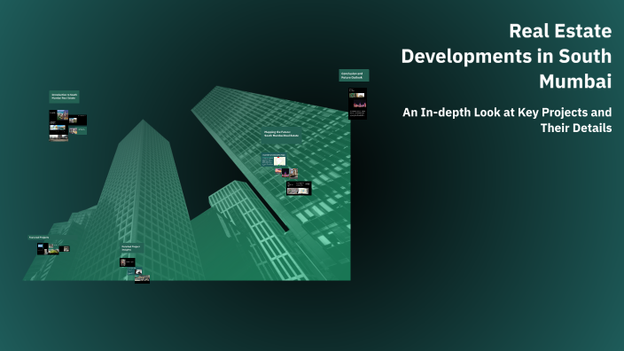The height and width of the screenshot is (351, 624).
Task: Open the 'Detailed Project Insights' topic label
Action: click(x=132, y=248)
